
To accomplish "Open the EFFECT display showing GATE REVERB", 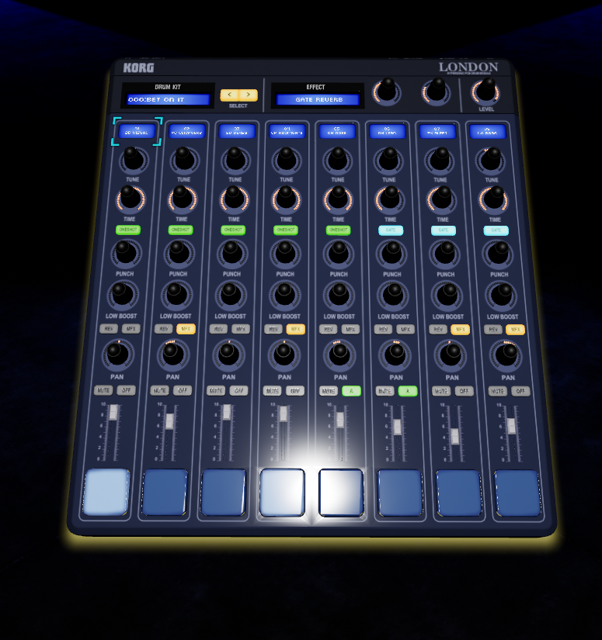I will (x=318, y=100).
